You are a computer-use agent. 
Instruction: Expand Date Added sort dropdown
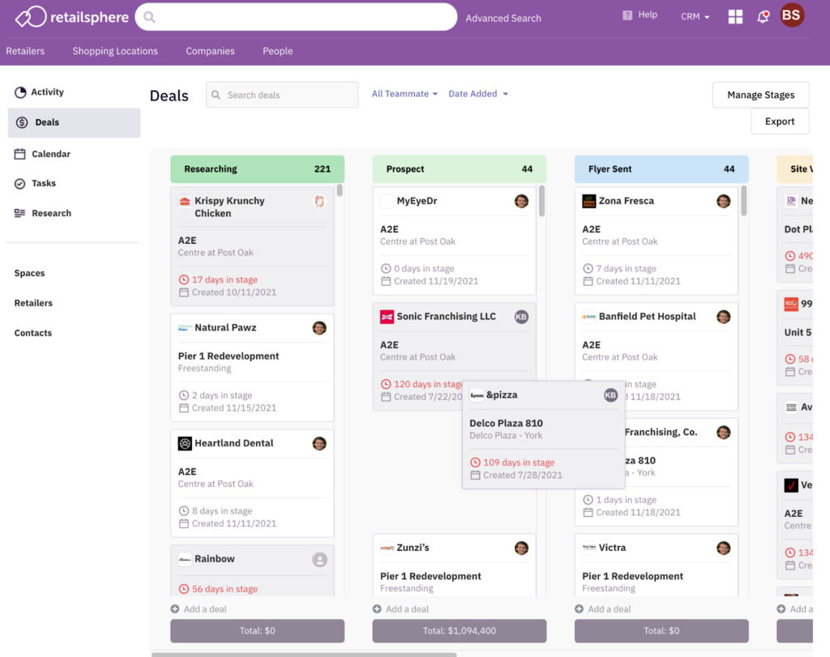tap(478, 94)
